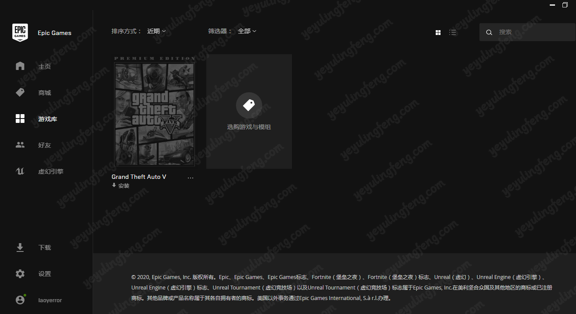Open the three-dot menu for Grand Theft Auto V
This screenshot has height=314, width=576.
[x=190, y=178]
